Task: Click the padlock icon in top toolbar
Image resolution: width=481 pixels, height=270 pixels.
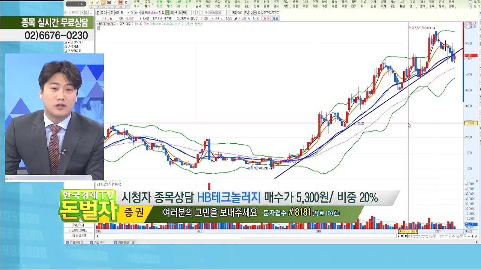Action: [103, 3]
